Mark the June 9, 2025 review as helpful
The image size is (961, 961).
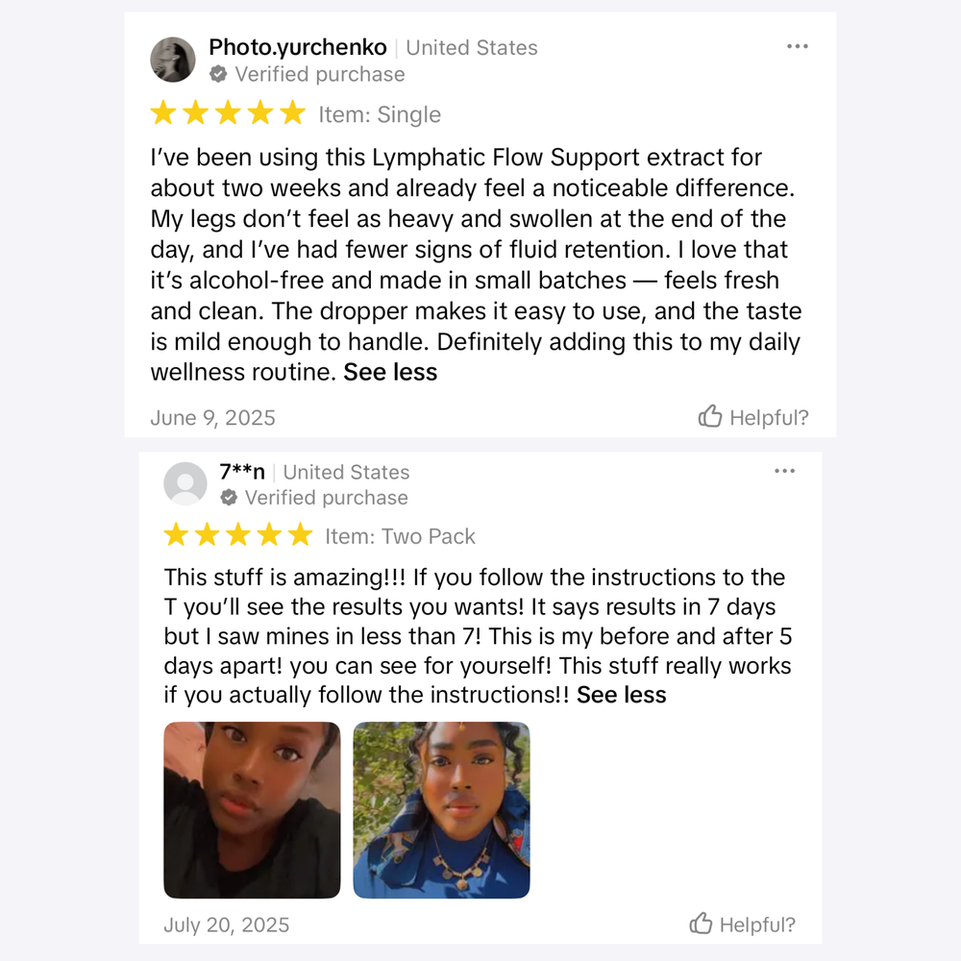point(753,417)
